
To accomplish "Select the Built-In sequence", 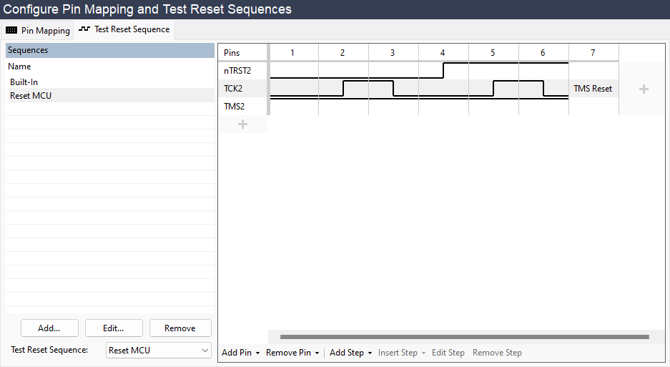I will pos(24,82).
